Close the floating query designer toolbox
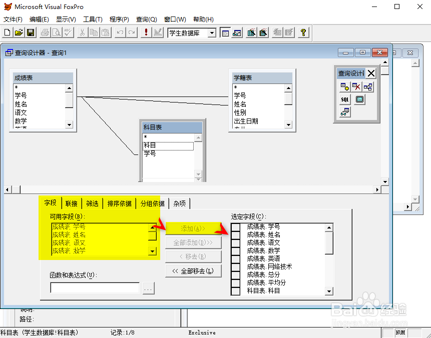This screenshot has width=431, height=338. point(371,73)
